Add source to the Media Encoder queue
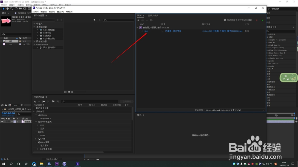Image resolution: width=298 pixels, height=167 pixels. (138, 20)
